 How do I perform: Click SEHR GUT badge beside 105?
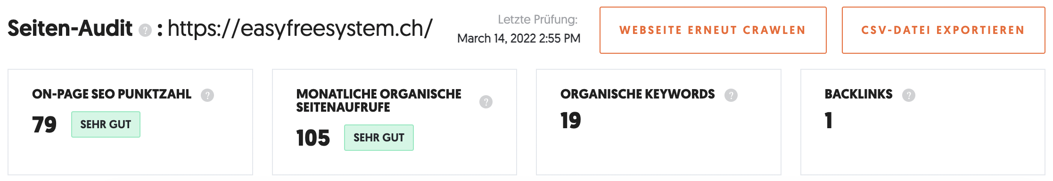coord(379,138)
